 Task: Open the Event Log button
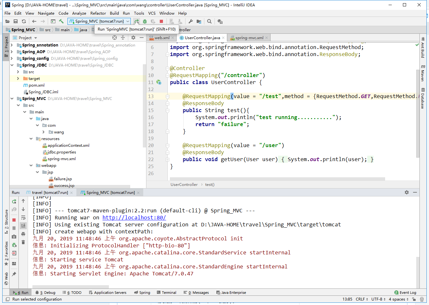pos(405,293)
